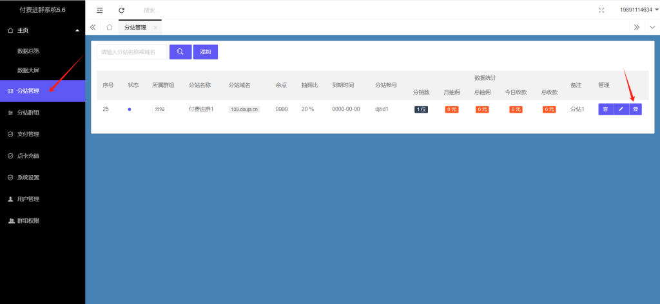The height and width of the screenshot is (304, 660).
Task: Click the 分站1 remark cell
Action: click(577, 109)
